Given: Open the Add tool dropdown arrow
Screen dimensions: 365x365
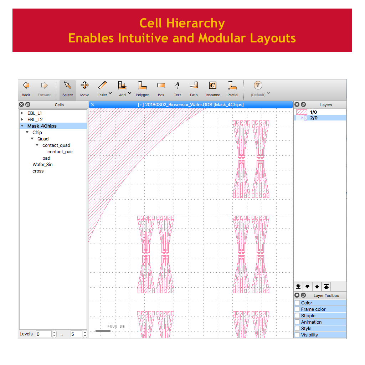Looking at the screenshot, I should click(130, 93).
